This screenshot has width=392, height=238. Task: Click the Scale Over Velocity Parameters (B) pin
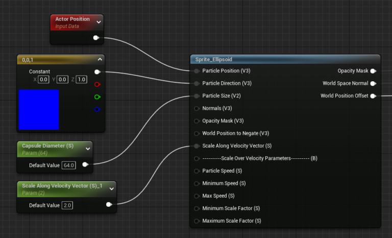click(197, 158)
